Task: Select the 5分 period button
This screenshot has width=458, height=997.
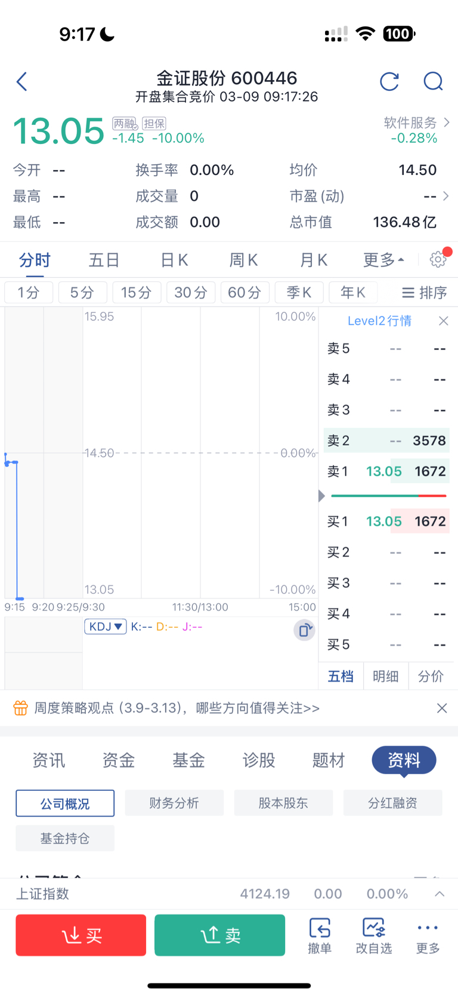Action: tap(82, 292)
